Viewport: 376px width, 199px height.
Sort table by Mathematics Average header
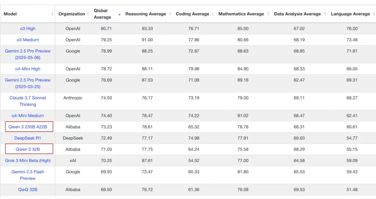click(241, 14)
